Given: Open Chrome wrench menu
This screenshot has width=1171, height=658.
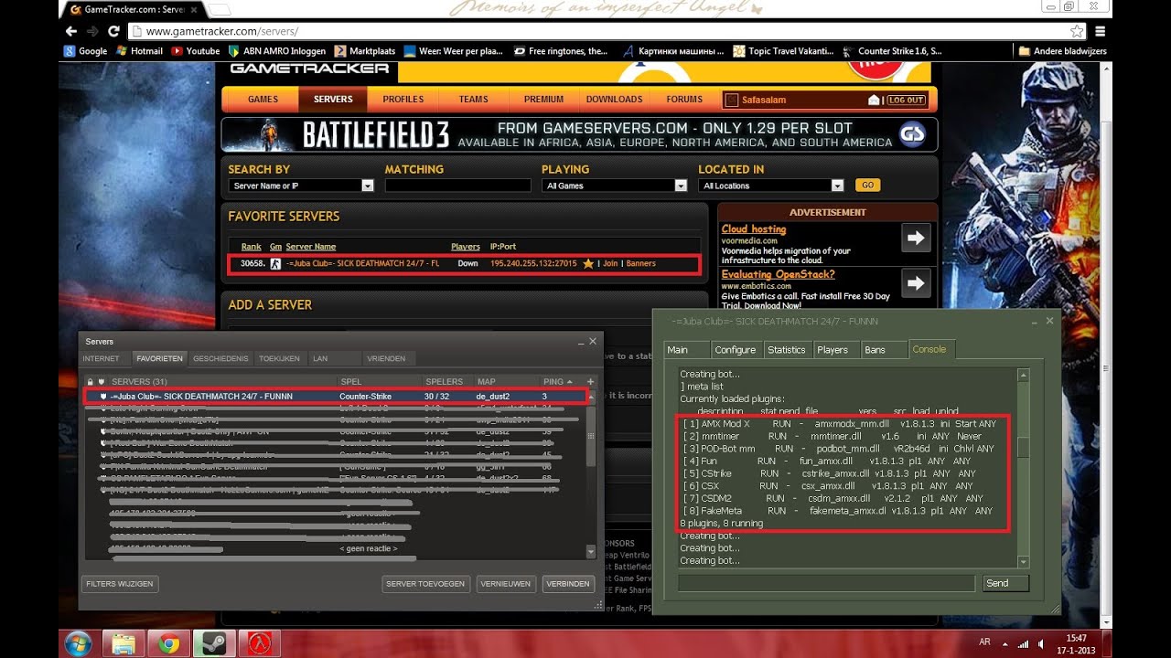Looking at the screenshot, I should (x=1099, y=31).
